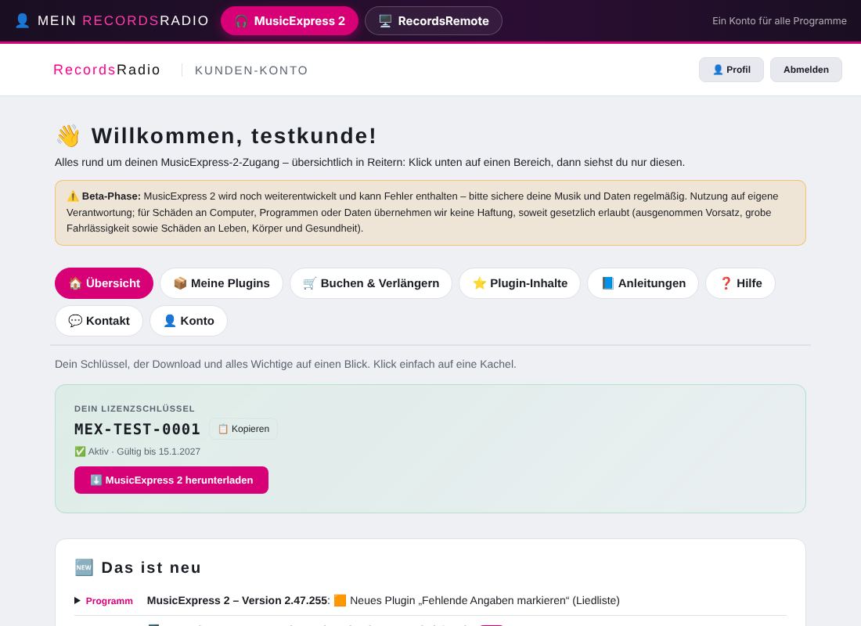Click the red question mark icon on Hilfe

click(x=726, y=283)
